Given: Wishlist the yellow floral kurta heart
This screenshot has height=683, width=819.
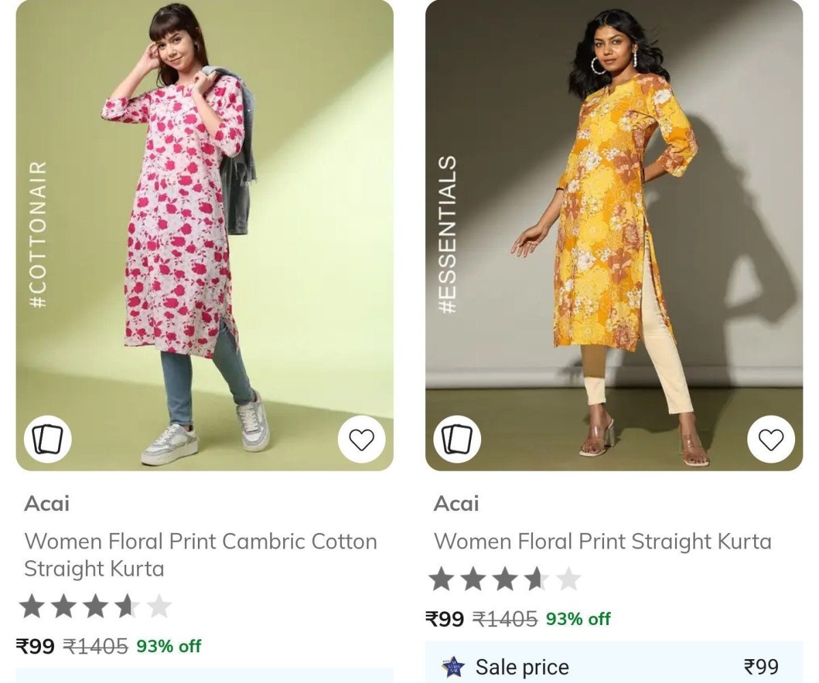Looking at the screenshot, I should (x=771, y=439).
